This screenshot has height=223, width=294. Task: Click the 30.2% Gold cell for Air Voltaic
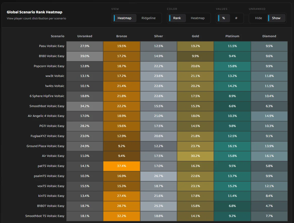point(195,156)
